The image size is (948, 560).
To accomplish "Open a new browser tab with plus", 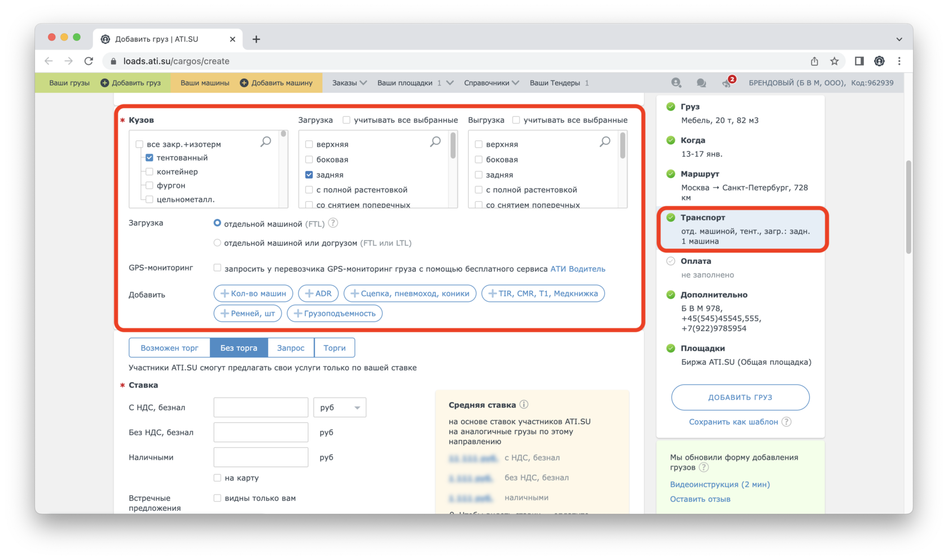I will [256, 39].
